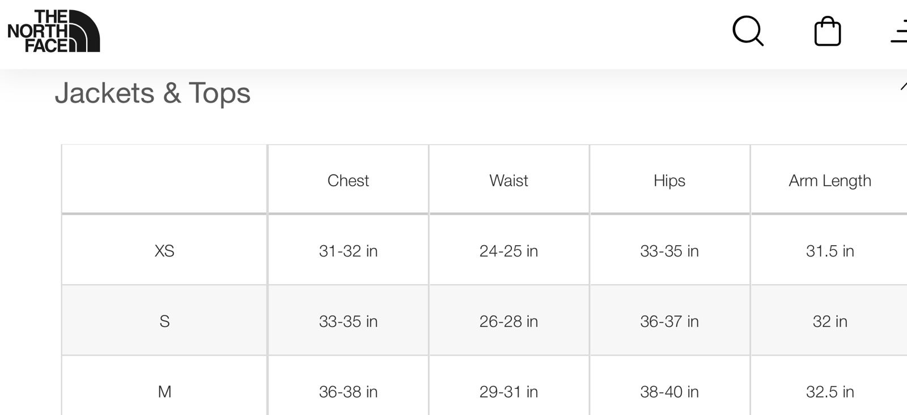The width and height of the screenshot is (907, 415).
Task: Click the S hips value 36-37 in
Action: click(x=669, y=321)
